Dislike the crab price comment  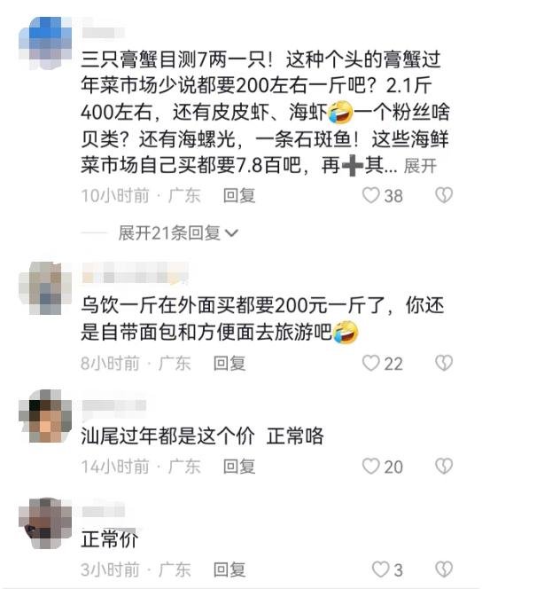pyautogui.click(x=444, y=195)
